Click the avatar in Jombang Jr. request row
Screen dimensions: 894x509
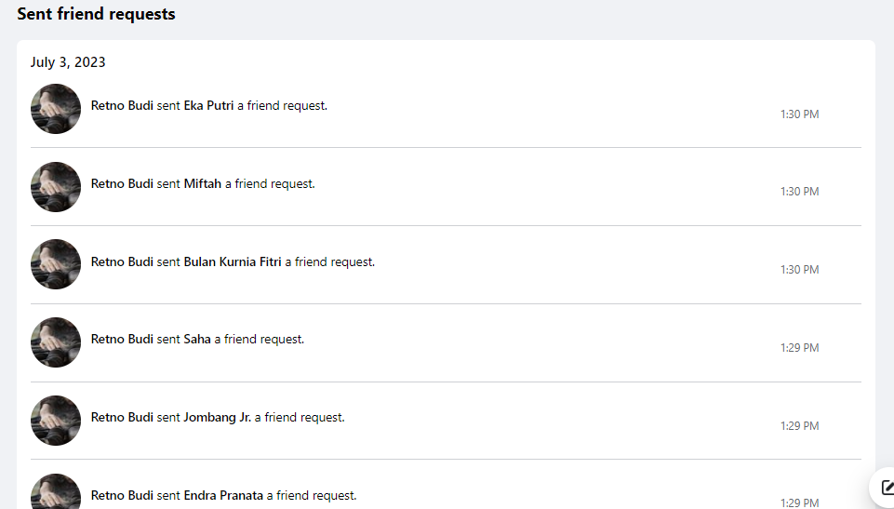coord(56,421)
